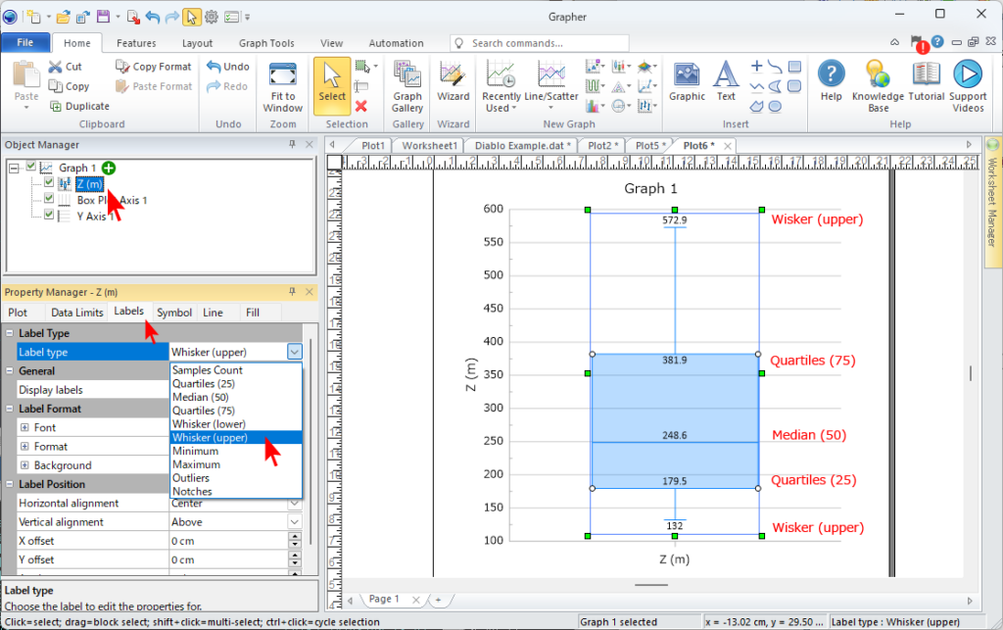Switch to the Graph Tools ribbon tab
Image resolution: width=1003 pixels, height=630 pixels.
(266, 43)
